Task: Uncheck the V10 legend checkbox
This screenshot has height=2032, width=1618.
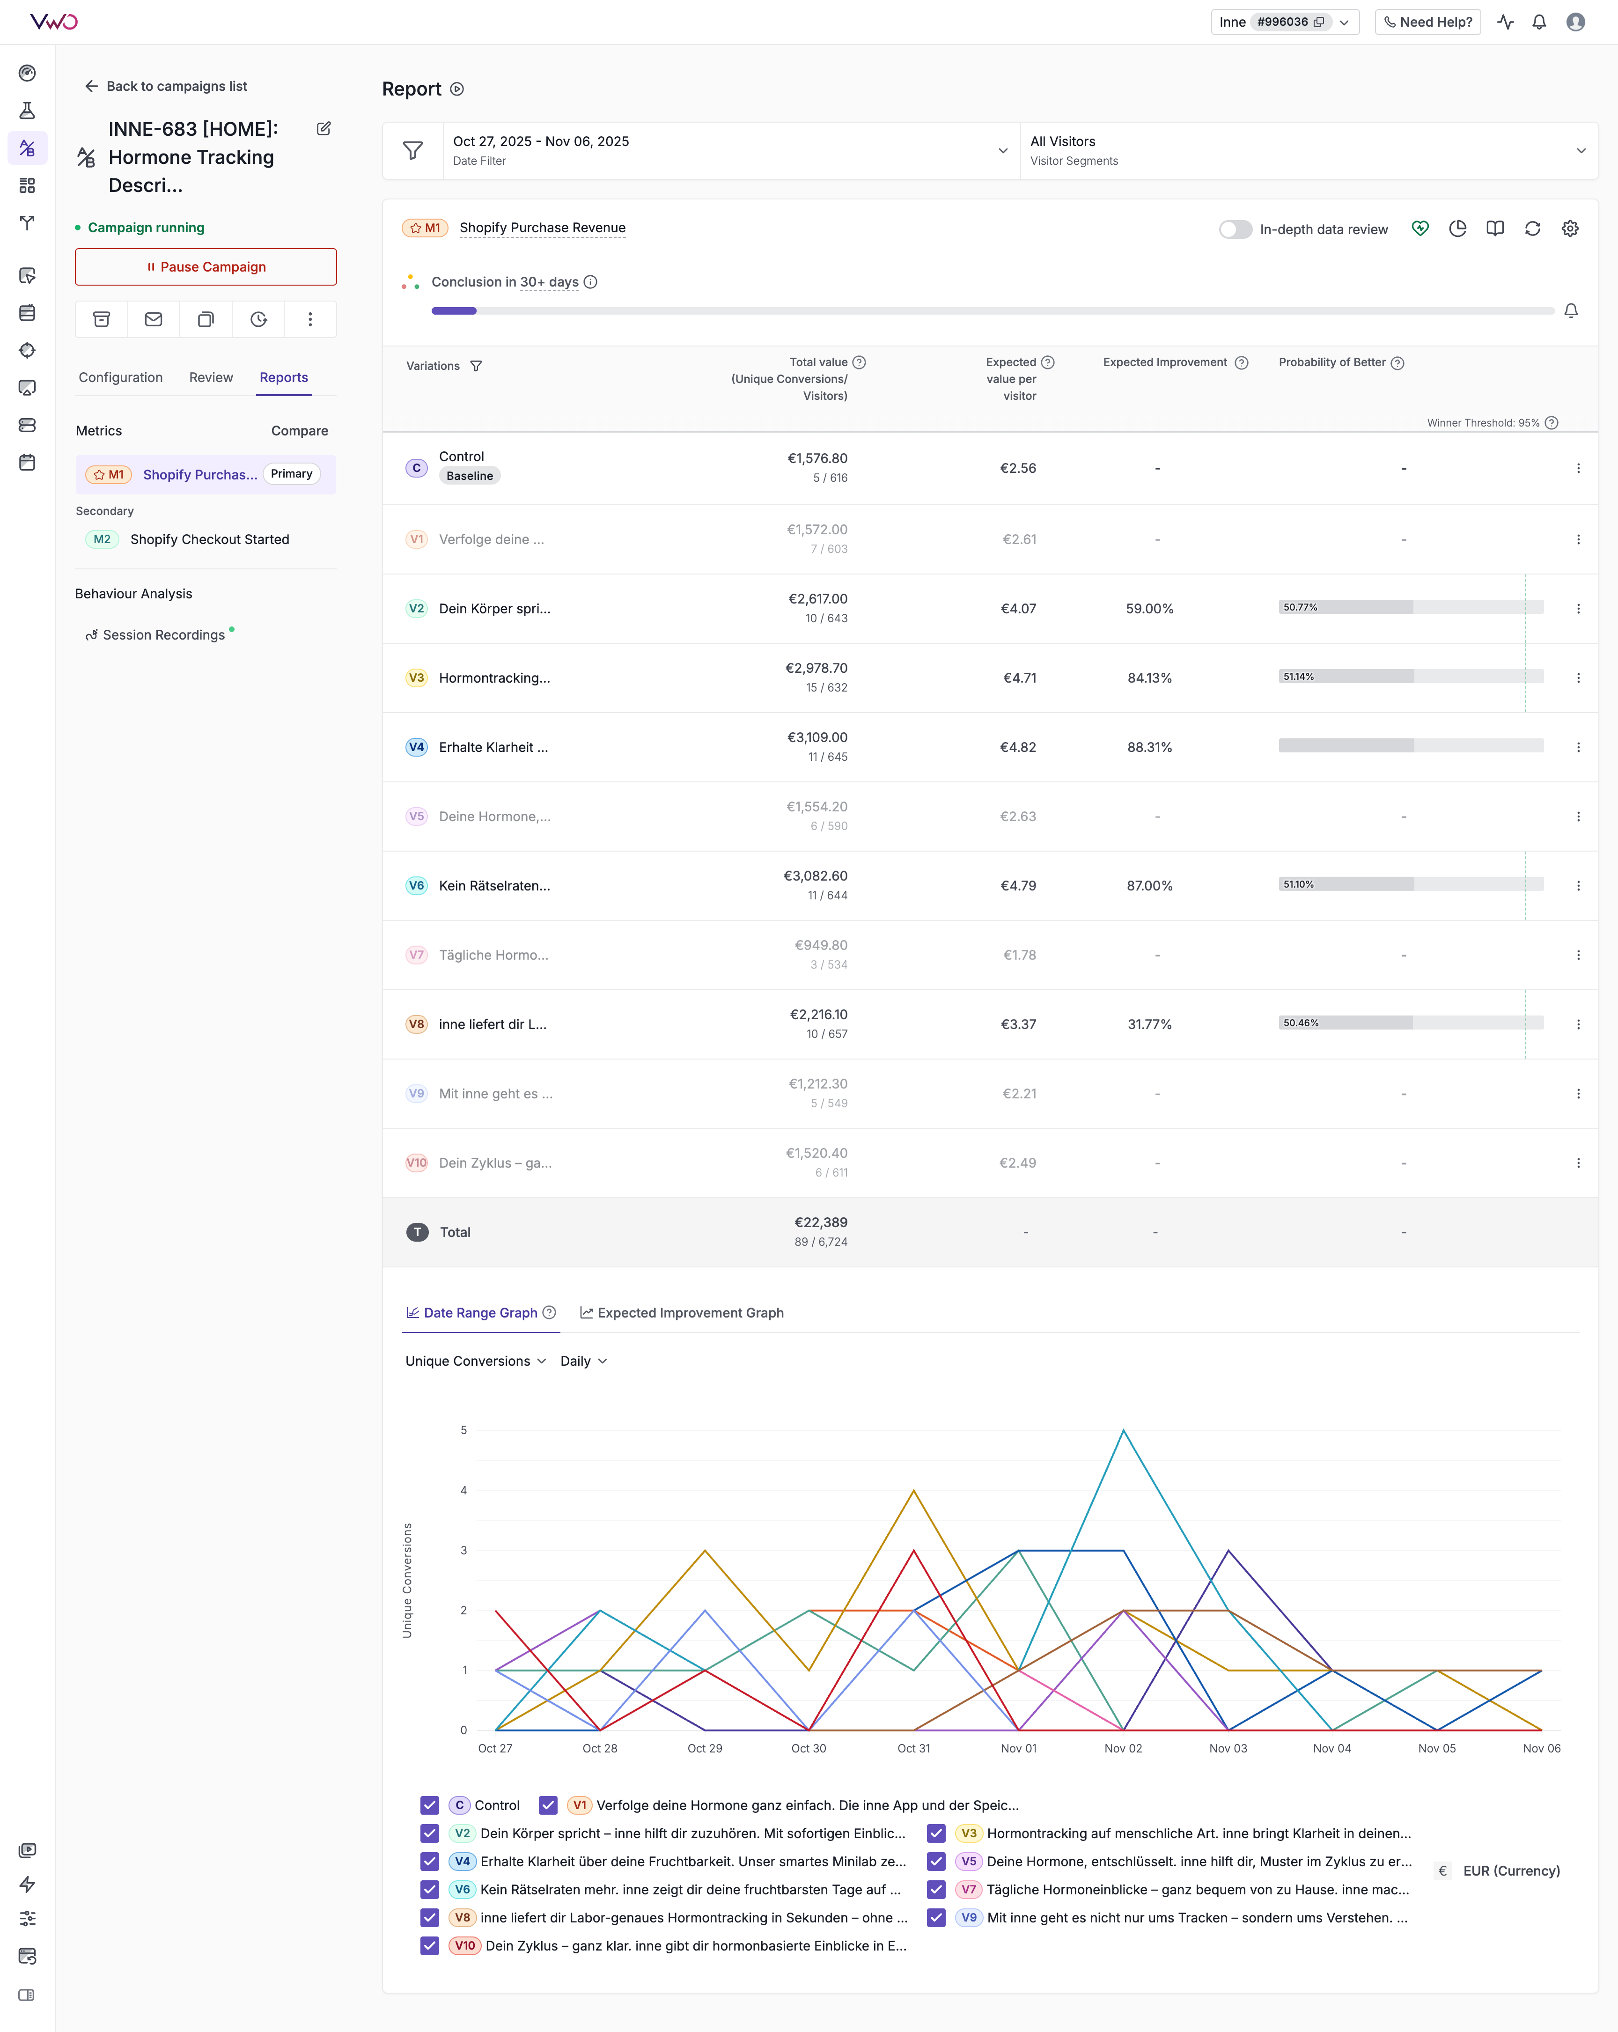Action: point(430,1945)
